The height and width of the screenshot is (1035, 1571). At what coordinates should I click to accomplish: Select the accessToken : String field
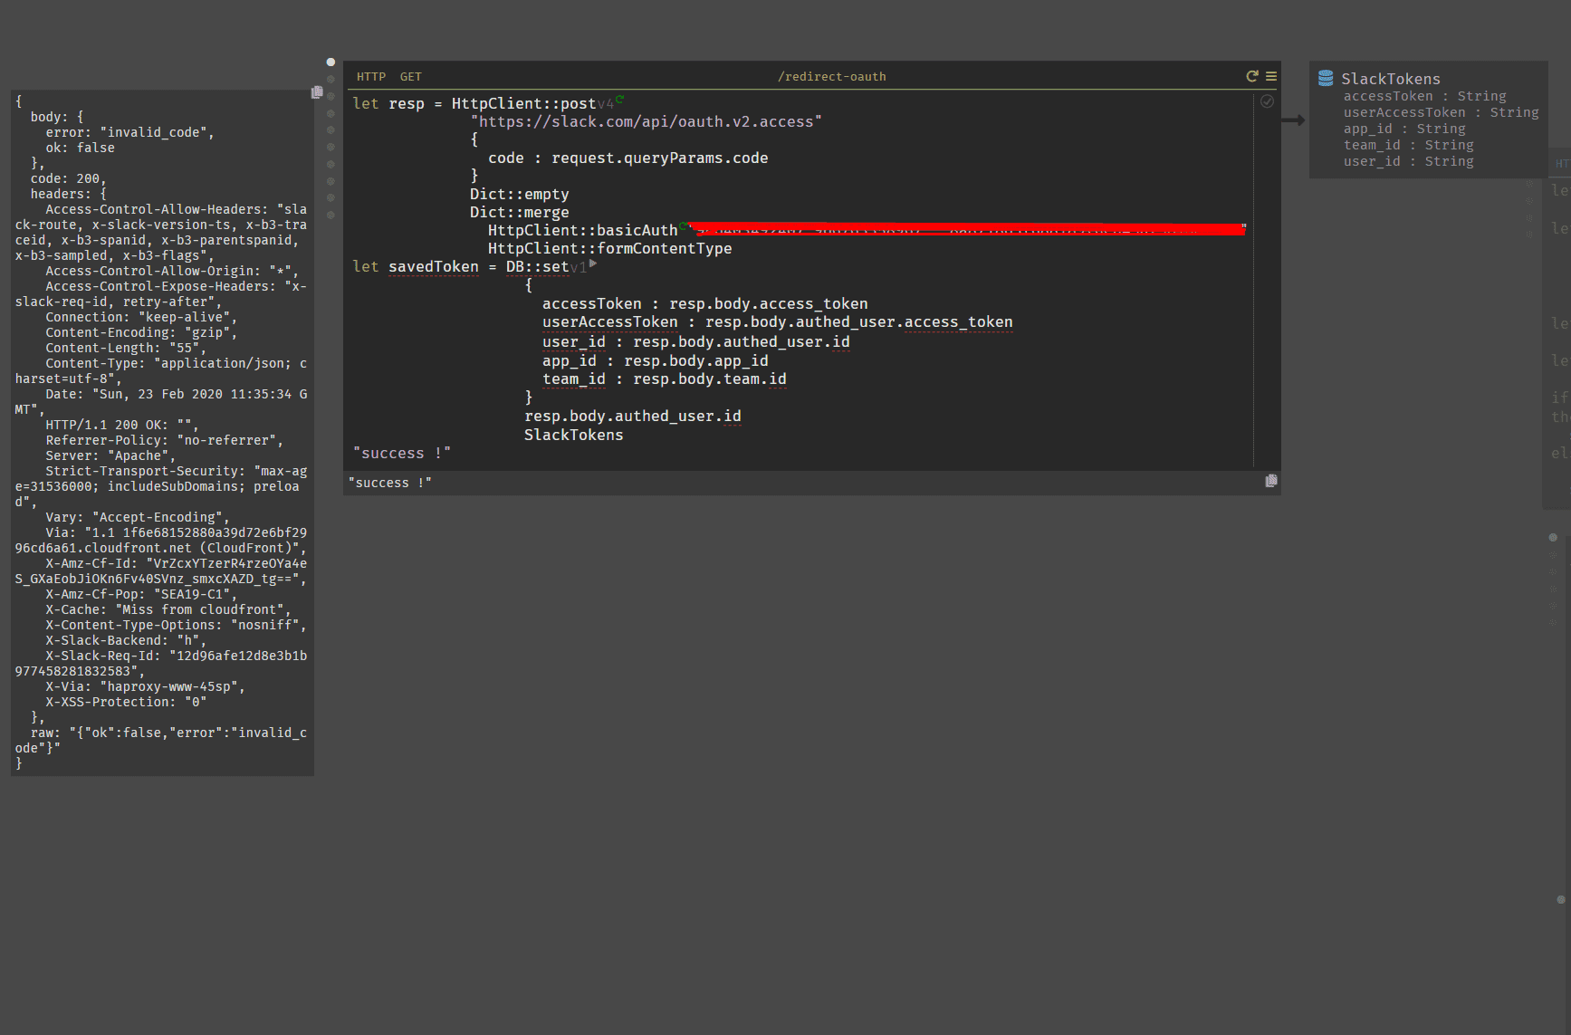click(1425, 96)
